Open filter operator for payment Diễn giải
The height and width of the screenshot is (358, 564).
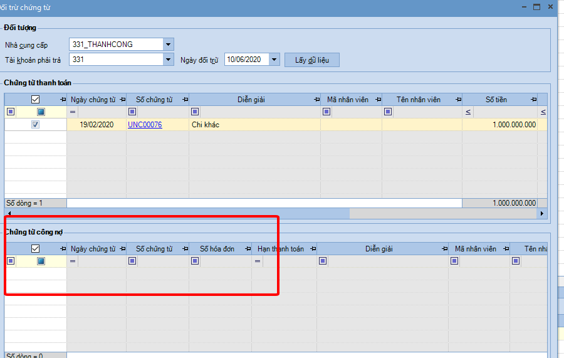coord(195,112)
